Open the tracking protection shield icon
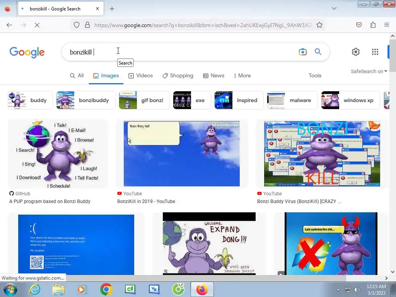This screenshot has width=396, height=297. point(77,25)
